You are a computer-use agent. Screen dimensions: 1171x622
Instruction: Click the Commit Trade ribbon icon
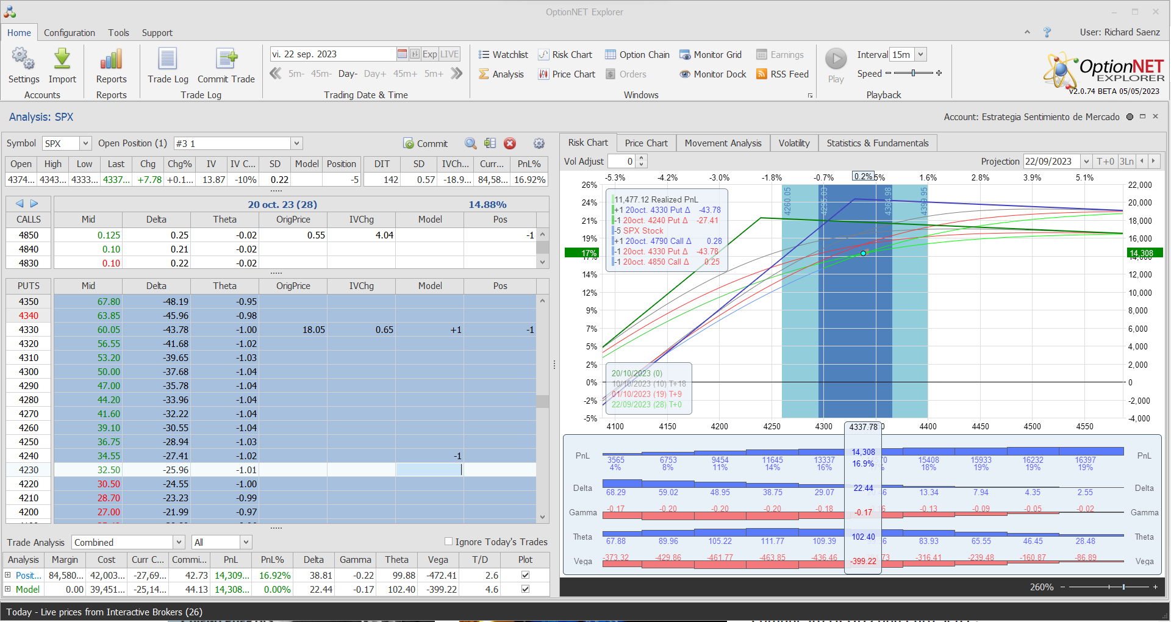[226, 60]
